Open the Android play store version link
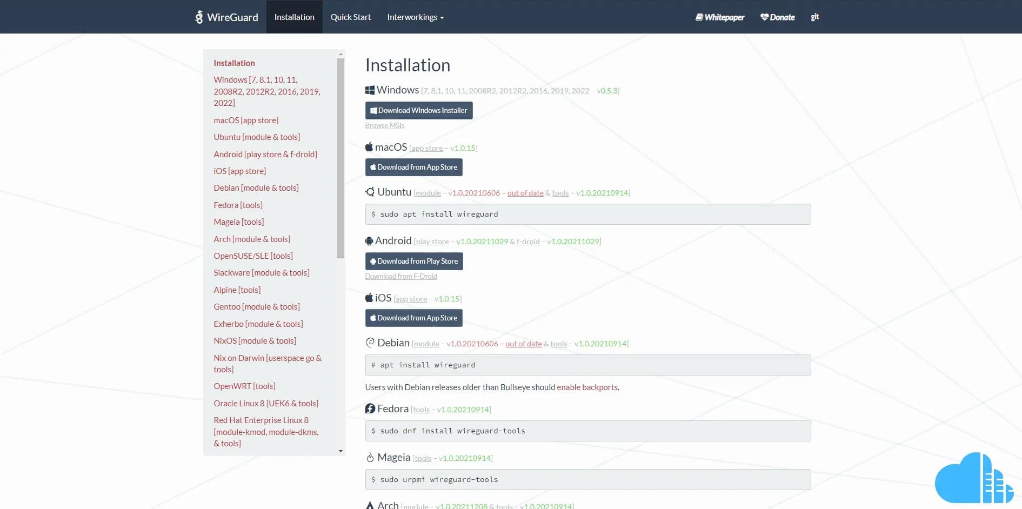This screenshot has height=509, width=1022. [x=432, y=242]
